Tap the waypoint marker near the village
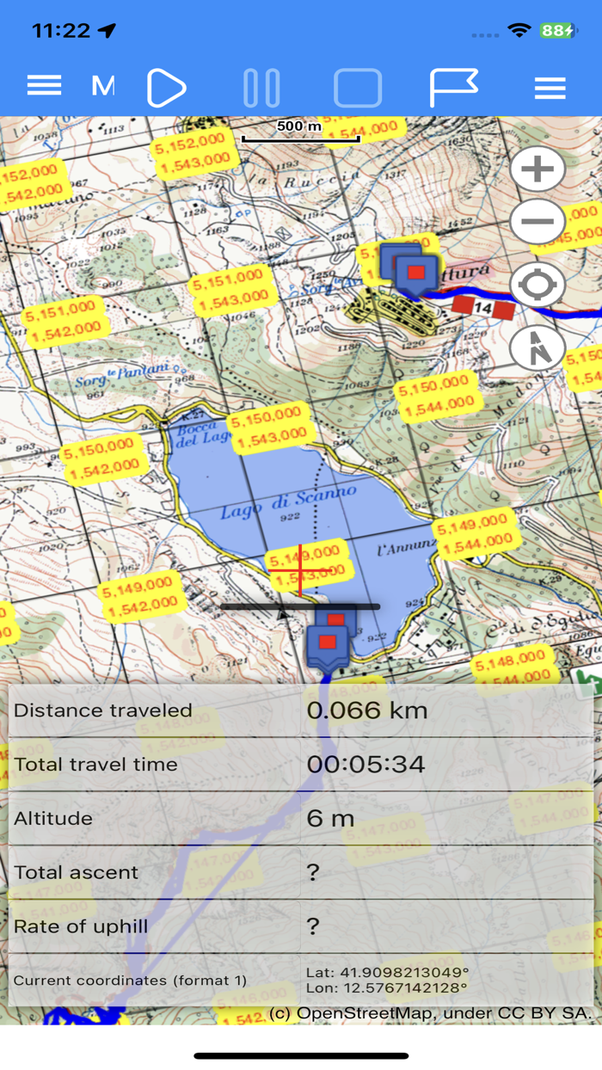Viewport: 602px width, 1070px height. tap(416, 274)
